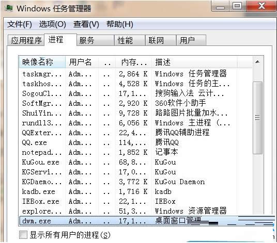The width and height of the screenshot is (277, 243).
Task: Click the scrollbar up arrow
Action: tap(257, 62)
